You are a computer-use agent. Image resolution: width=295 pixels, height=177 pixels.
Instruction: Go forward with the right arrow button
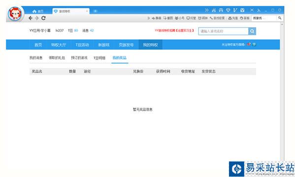coord(37,18)
